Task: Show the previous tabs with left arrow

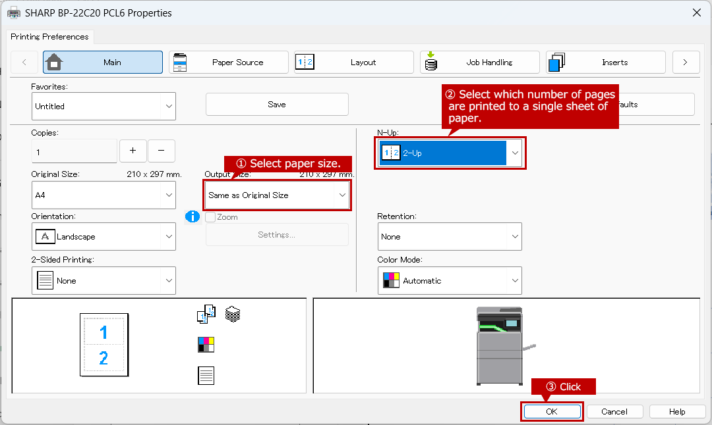Action: point(24,62)
